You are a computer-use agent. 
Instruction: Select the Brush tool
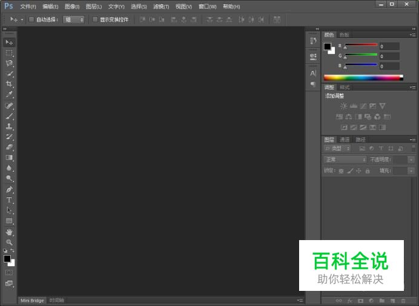tap(9, 116)
